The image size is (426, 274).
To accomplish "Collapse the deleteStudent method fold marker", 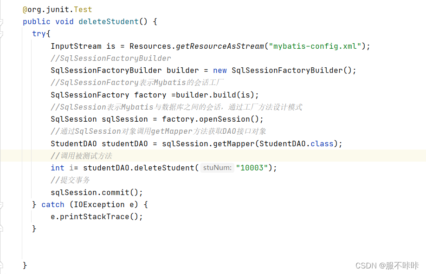I will click(1, 22).
